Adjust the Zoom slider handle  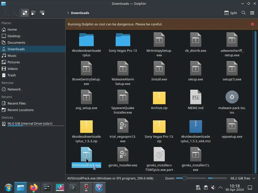click(184, 178)
